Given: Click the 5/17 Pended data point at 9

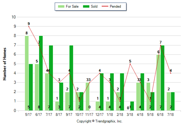Looking at the screenshot, I should click(x=29, y=26).
